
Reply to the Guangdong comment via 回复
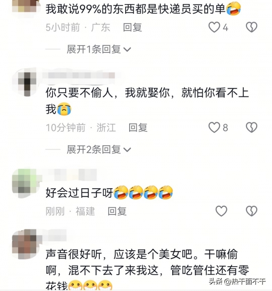(132, 28)
